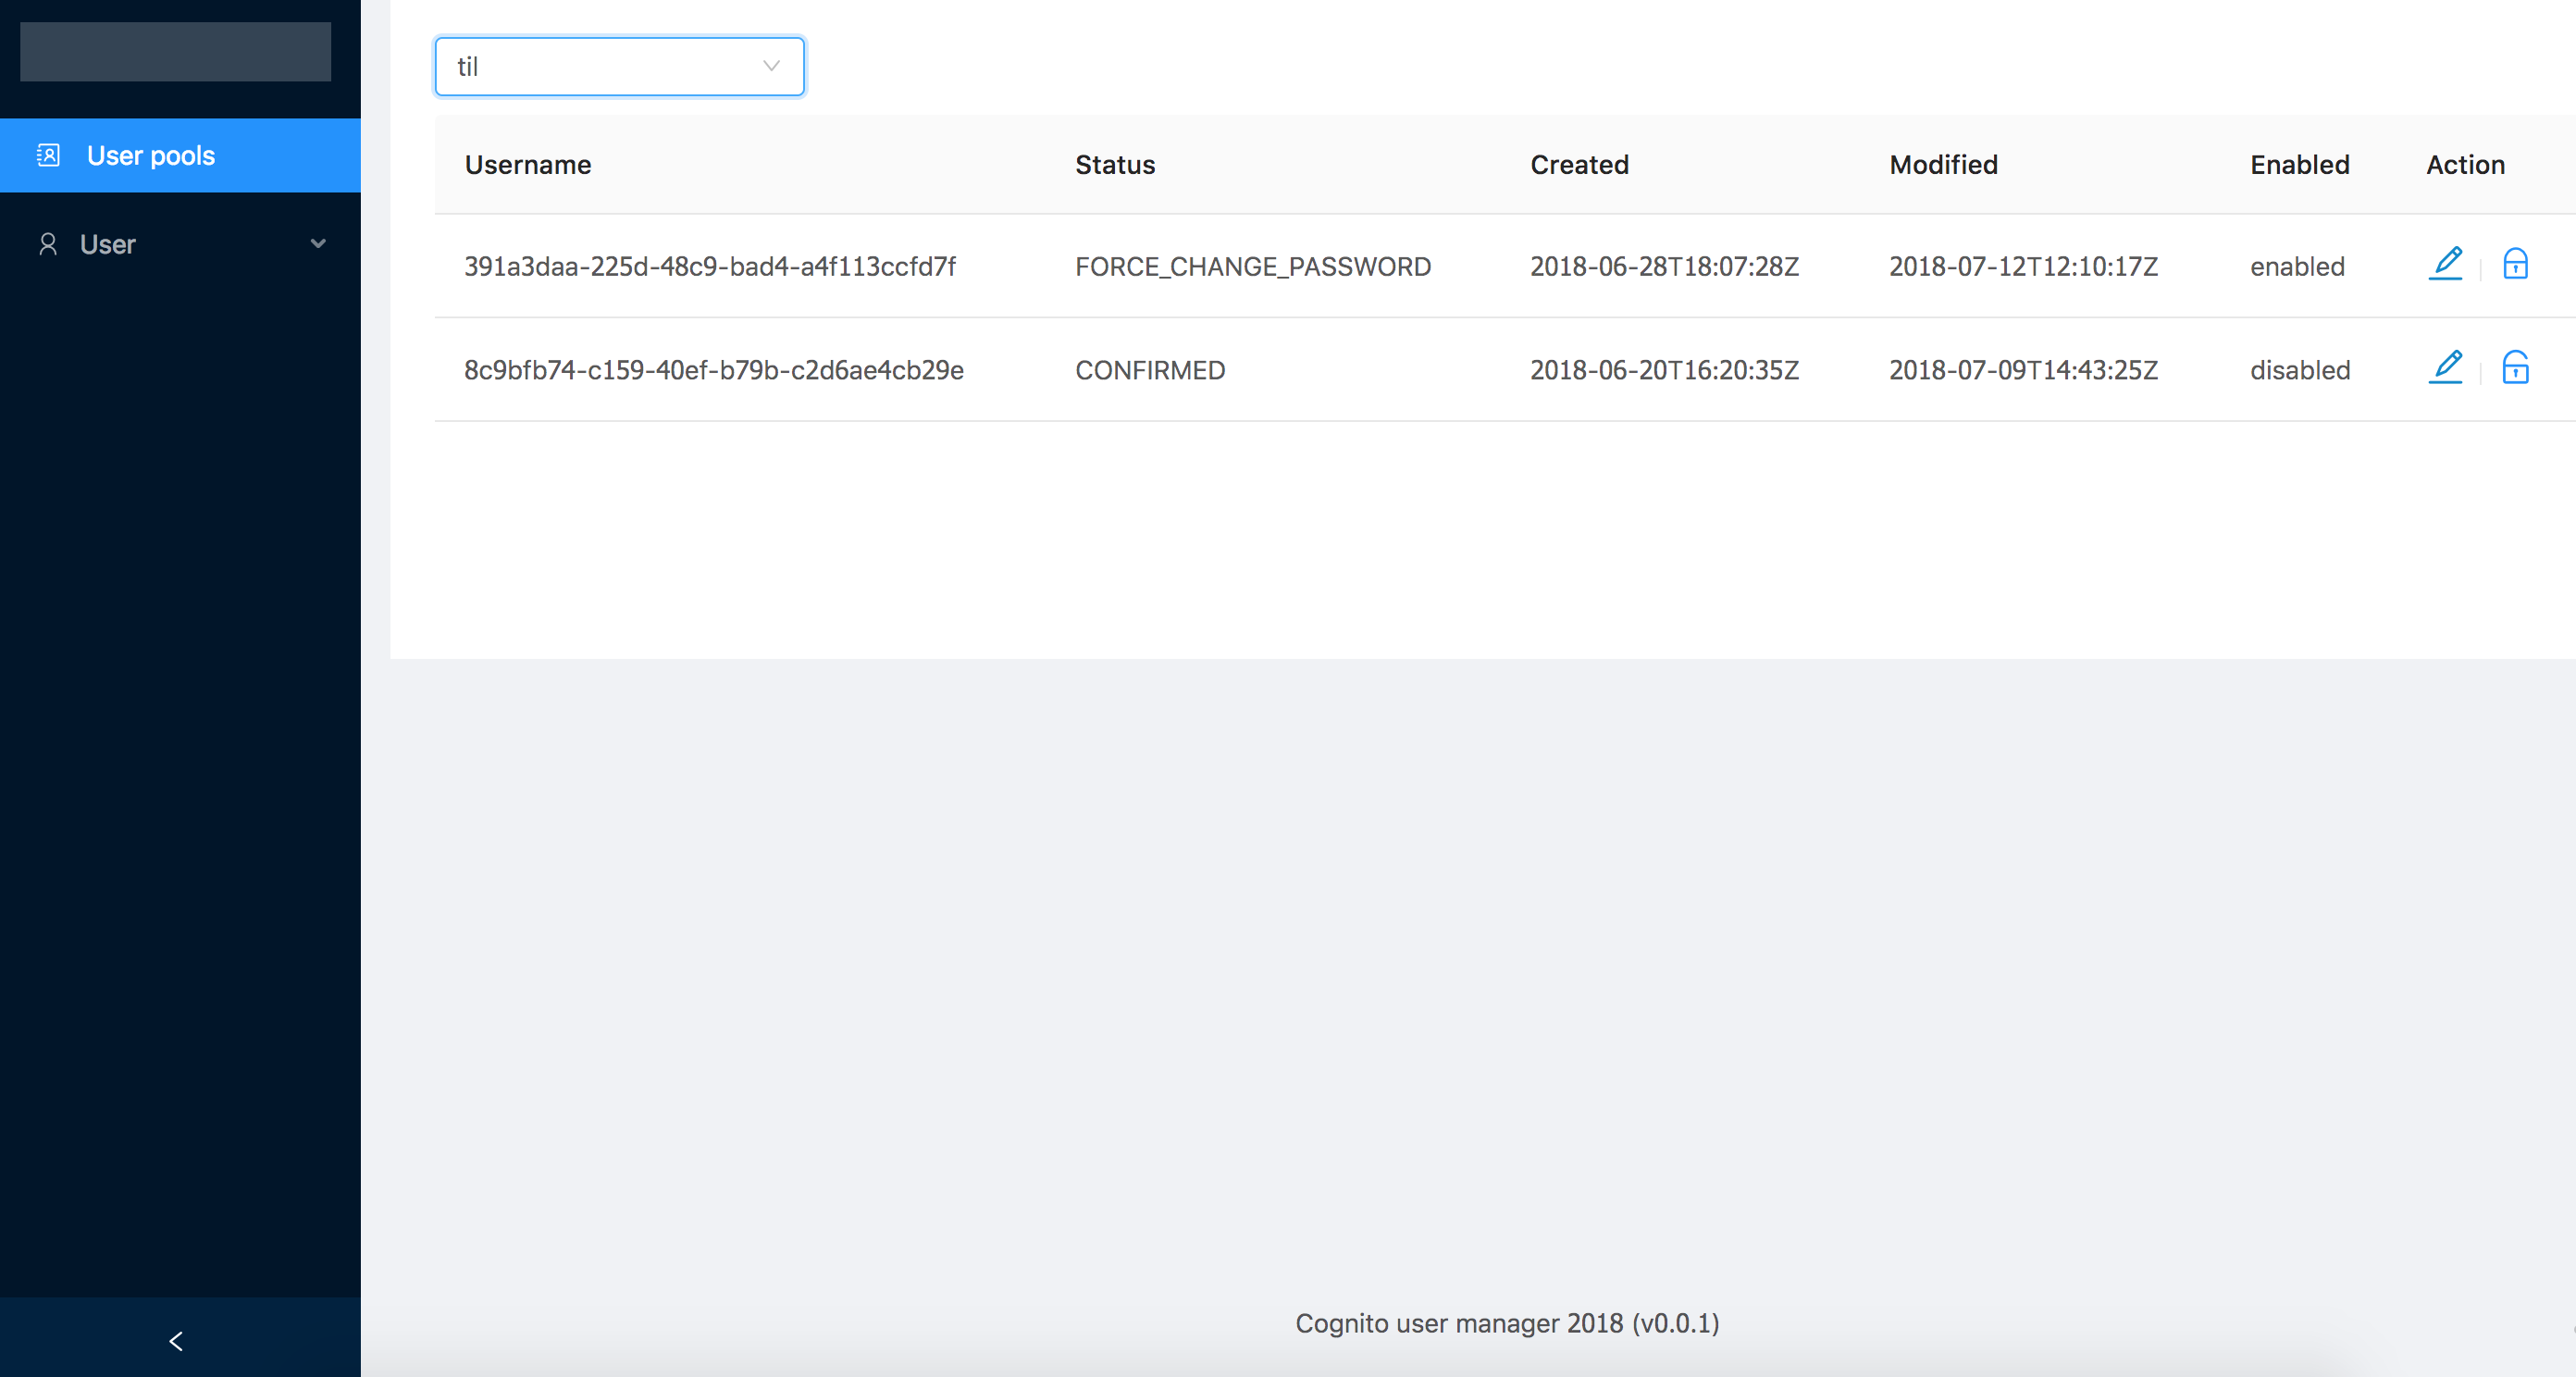
Task: Click unlock icon for disabled user 8c9bfb74
Action: coord(2515,368)
